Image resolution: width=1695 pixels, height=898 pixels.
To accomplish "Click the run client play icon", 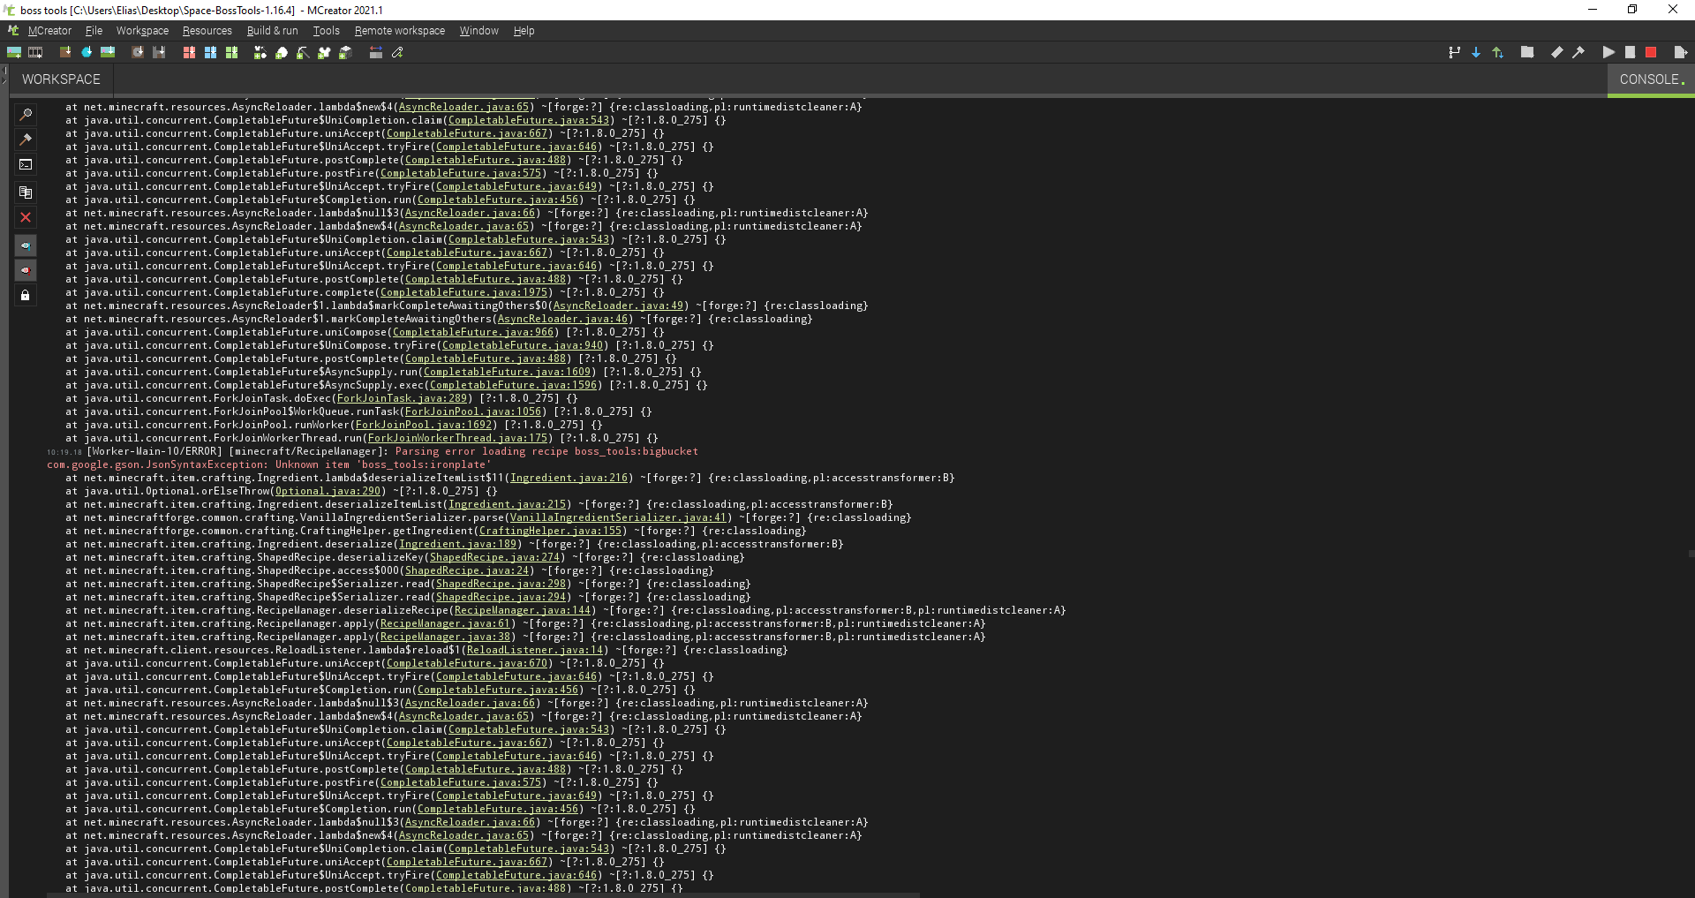I will (x=1608, y=52).
